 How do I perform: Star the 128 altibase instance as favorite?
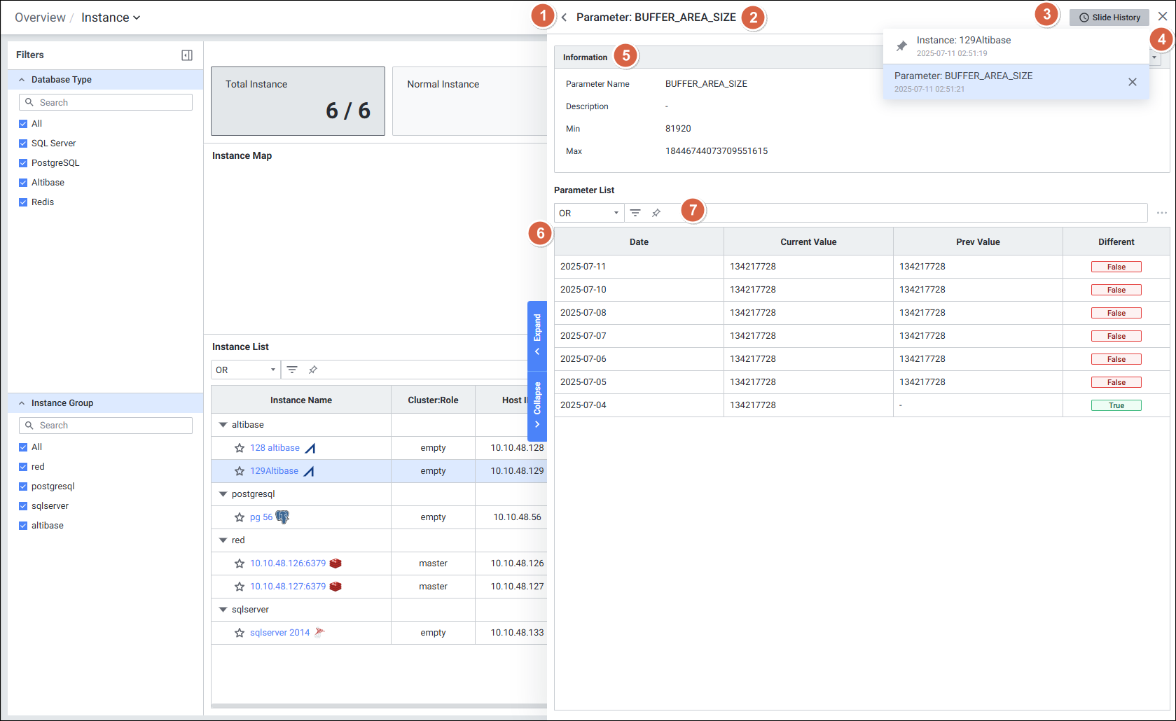point(240,448)
